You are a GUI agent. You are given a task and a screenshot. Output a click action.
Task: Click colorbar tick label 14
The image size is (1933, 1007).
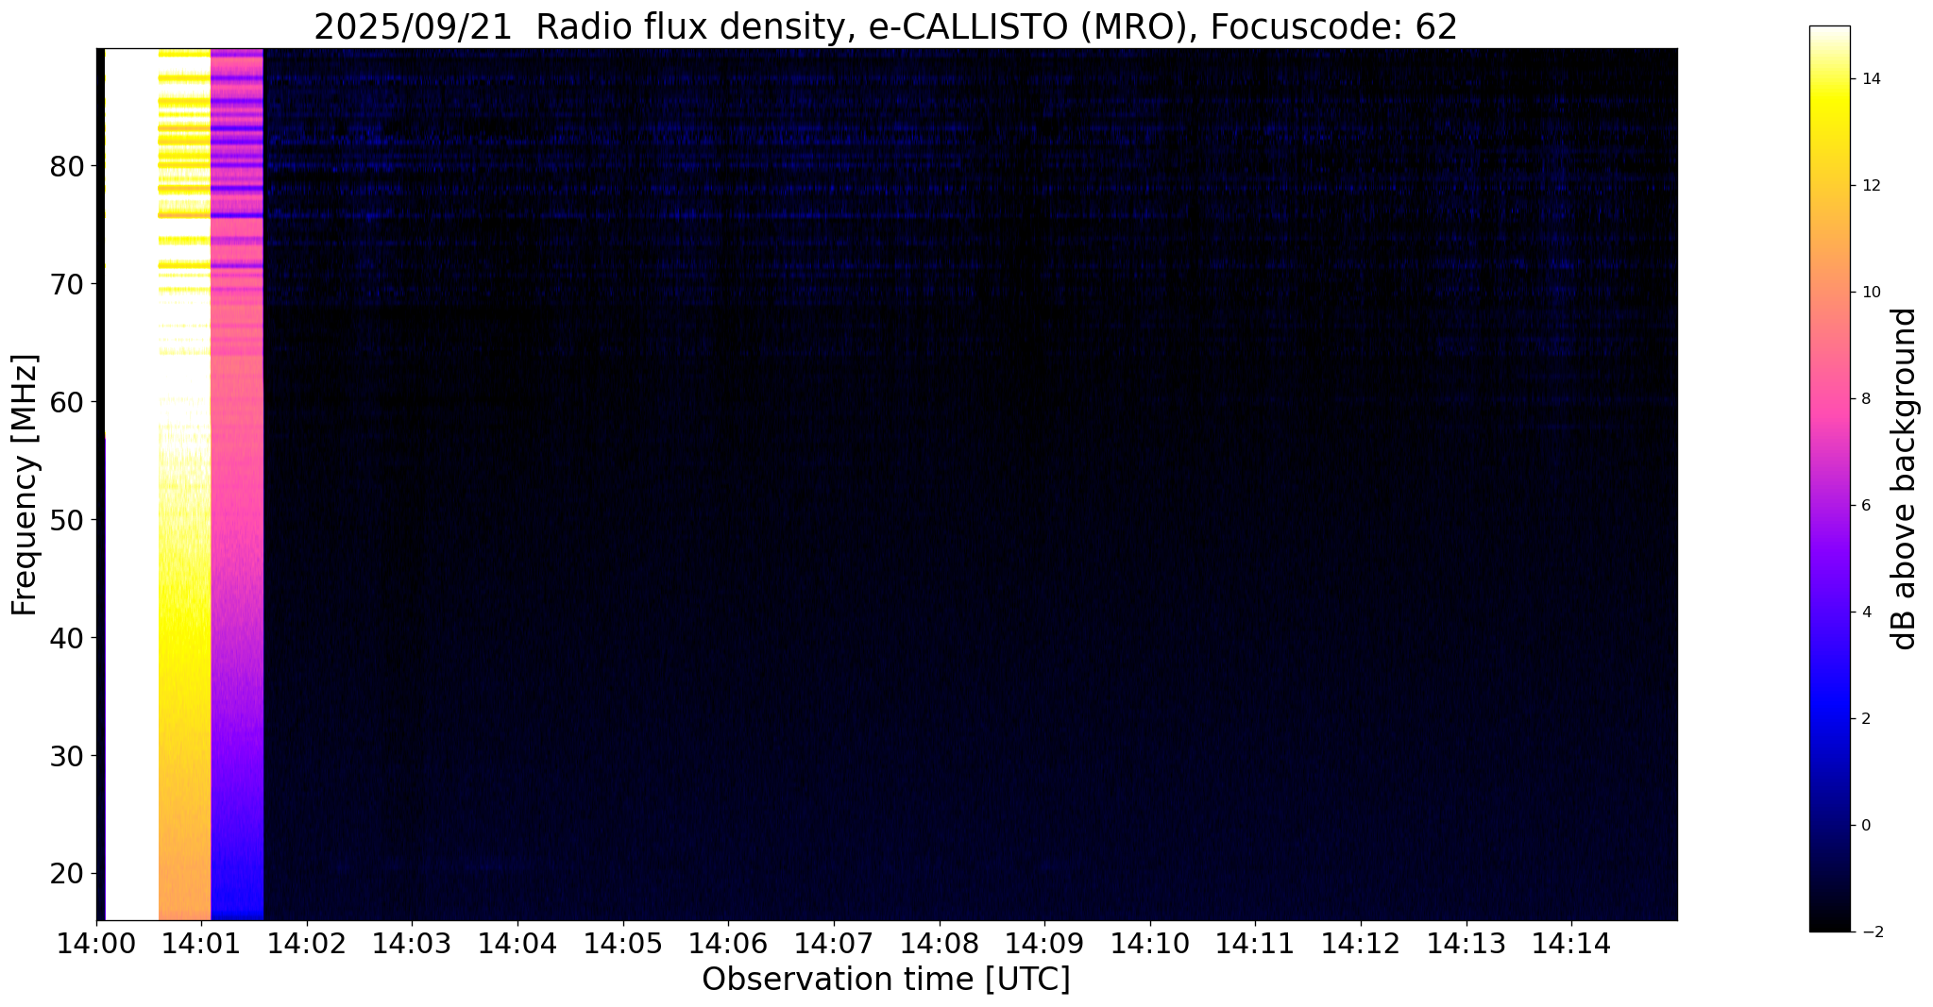point(1871,79)
